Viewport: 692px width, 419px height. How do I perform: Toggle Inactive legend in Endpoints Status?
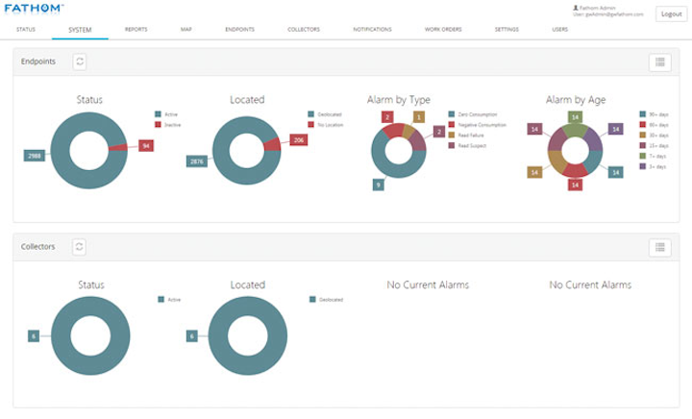coord(167,125)
